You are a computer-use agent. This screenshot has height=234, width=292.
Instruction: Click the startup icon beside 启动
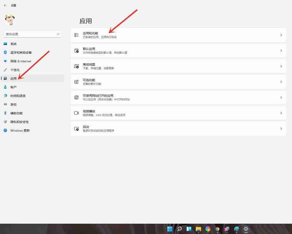[76, 129]
